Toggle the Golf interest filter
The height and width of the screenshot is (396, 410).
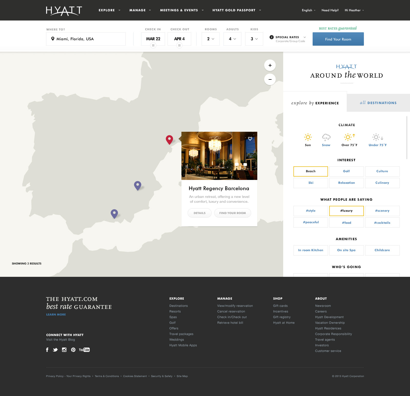pyautogui.click(x=346, y=171)
